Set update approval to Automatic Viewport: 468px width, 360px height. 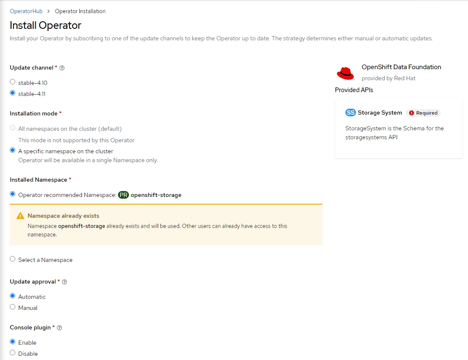13,296
